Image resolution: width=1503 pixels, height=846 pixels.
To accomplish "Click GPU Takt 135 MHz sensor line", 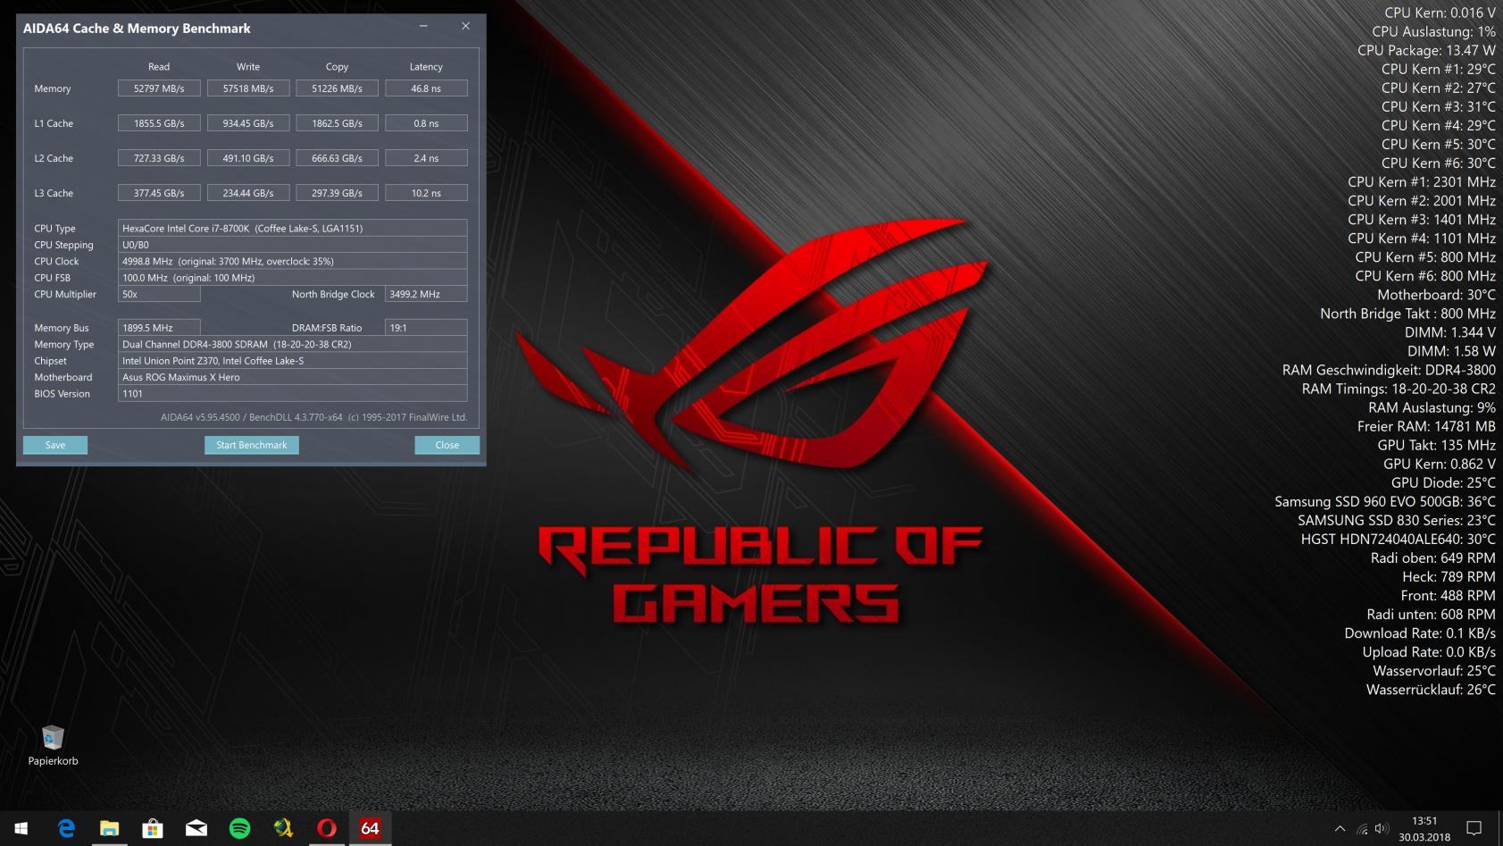I will [1436, 445].
